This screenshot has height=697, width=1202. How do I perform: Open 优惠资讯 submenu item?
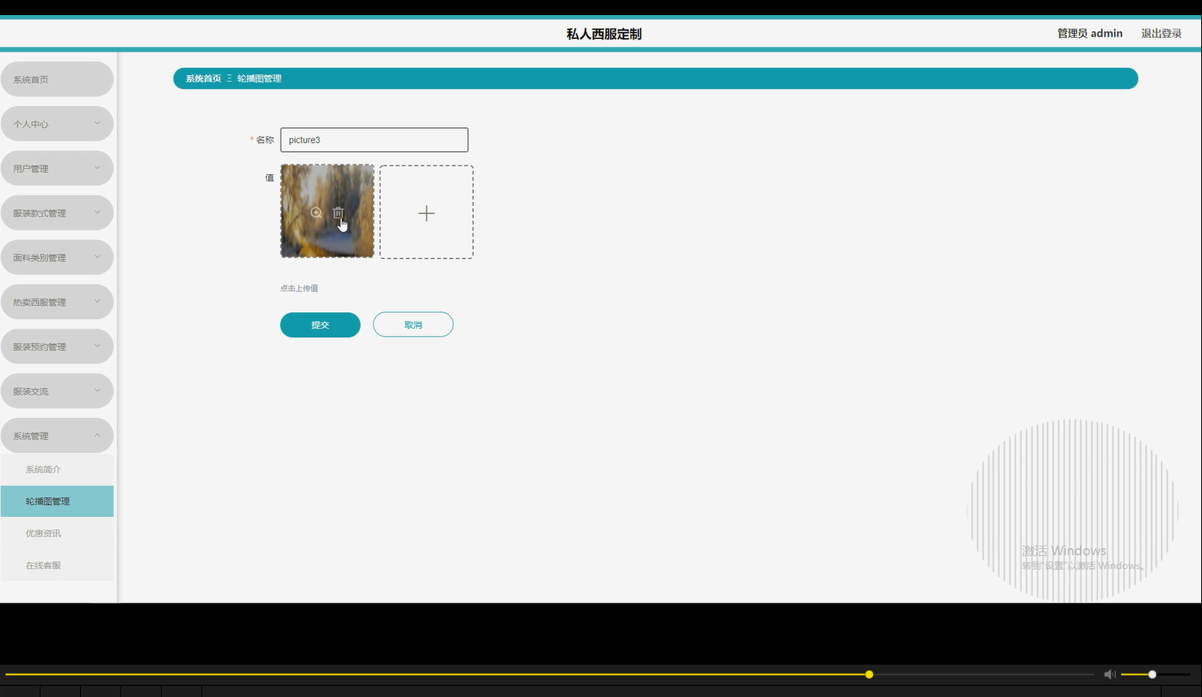point(57,533)
